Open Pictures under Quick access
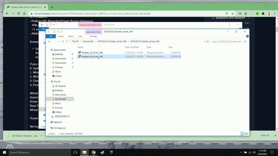 (x=59, y=67)
